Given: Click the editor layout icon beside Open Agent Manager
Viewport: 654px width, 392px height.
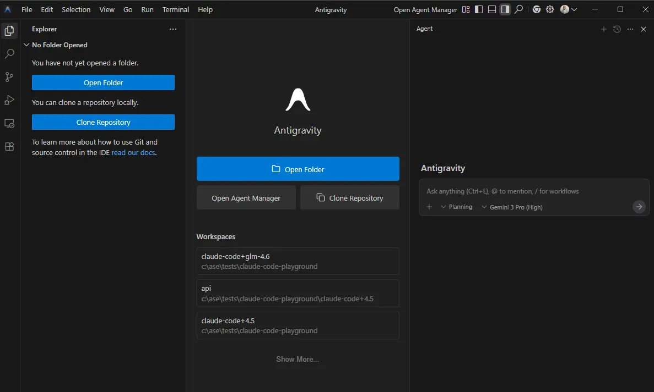Looking at the screenshot, I should click(x=466, y=9).
